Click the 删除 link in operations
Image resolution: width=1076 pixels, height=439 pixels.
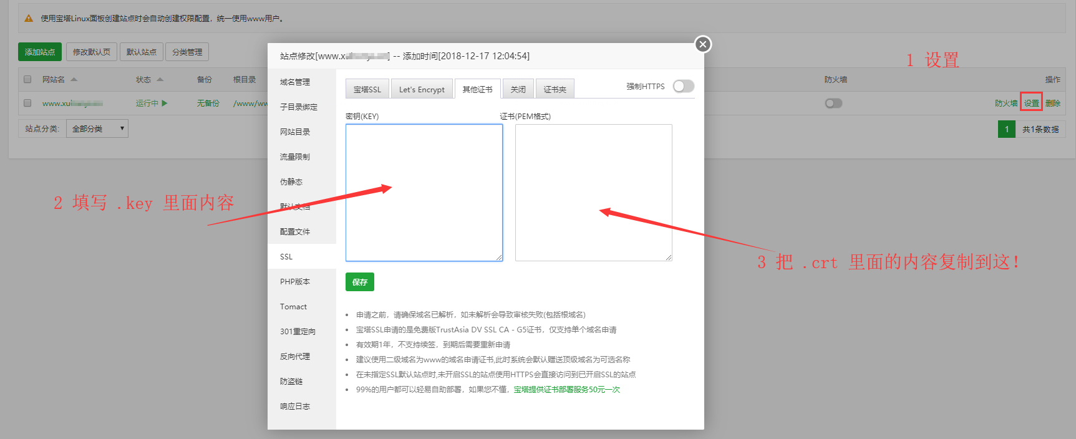[x=1053, y=103]
